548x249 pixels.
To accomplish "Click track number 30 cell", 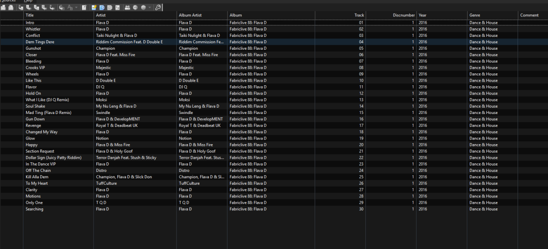I will pyautogui.click(x=340, y=209).
